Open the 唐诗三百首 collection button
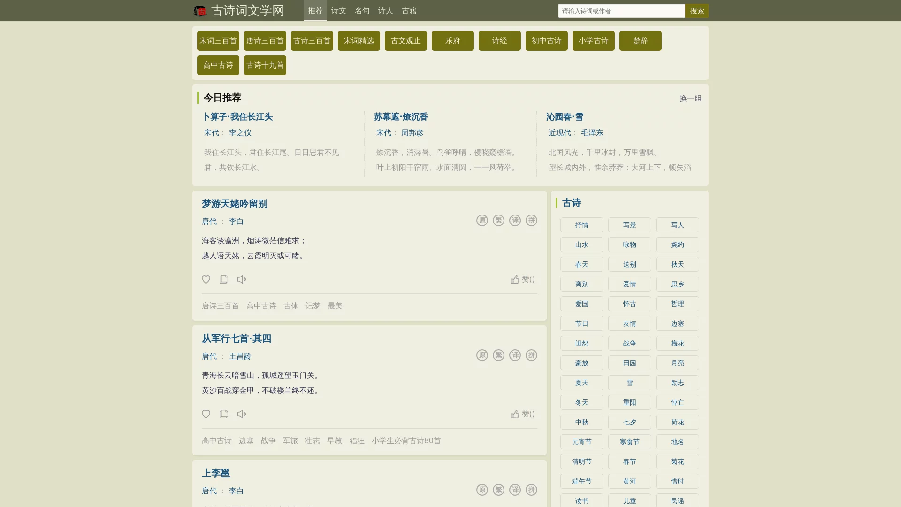 [x=265, y=41]
